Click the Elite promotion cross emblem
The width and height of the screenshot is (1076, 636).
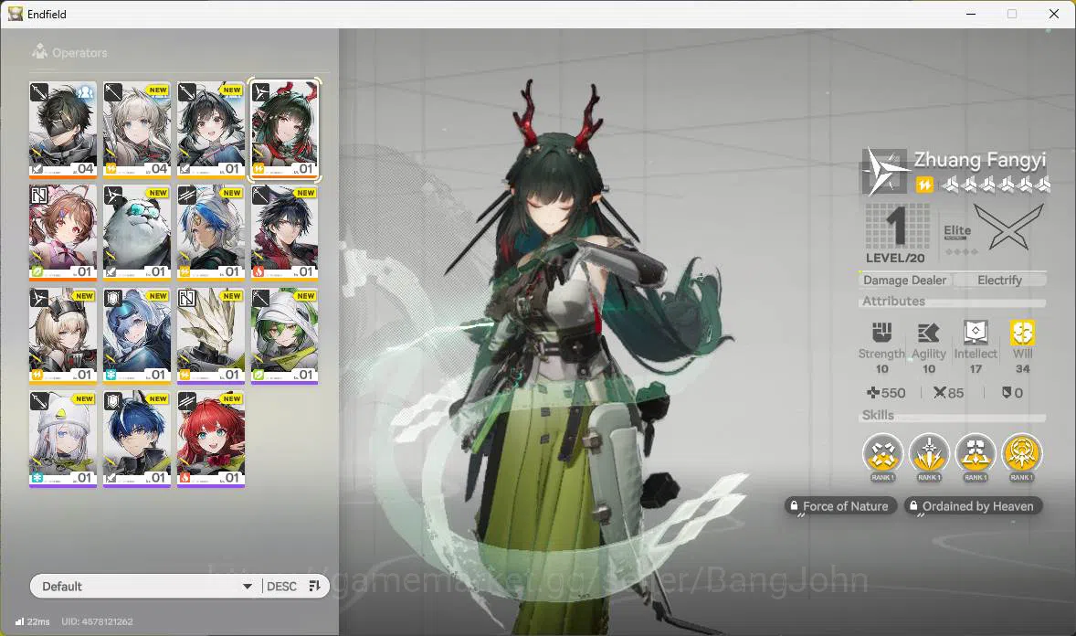click(x=1008, y=228)
